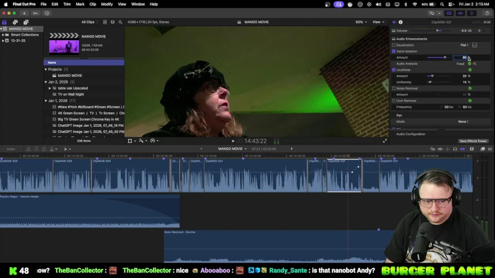Adjust the Loudness Uniformity slider
Viewport: 495px width, 278px height.
(x=439, y=82)
